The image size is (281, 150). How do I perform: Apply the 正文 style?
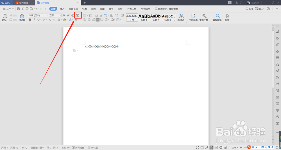tap(132, 18)
